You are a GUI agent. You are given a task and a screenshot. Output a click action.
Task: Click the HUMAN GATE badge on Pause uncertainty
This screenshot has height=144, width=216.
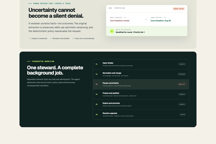point(182,84)
